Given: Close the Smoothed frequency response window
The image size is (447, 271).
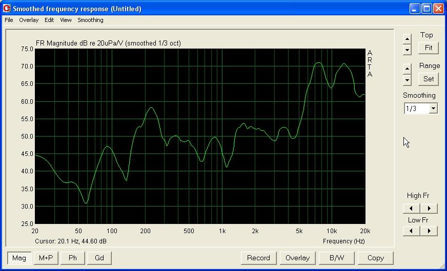Looking at the screenshot, I should click(438, 9).
